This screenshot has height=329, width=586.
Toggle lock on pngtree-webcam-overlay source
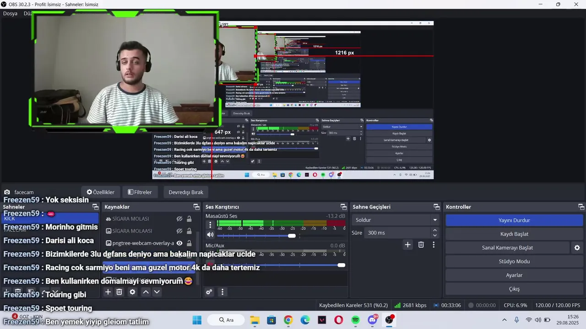(x=189, y=243)
